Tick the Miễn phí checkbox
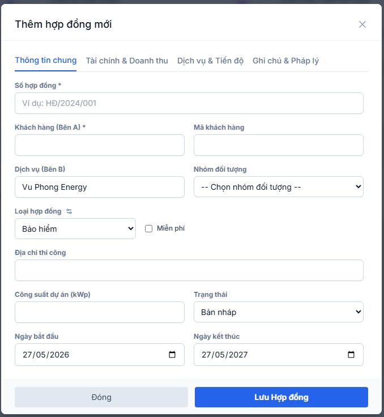 pyautogui.click(x=148, y=228)
